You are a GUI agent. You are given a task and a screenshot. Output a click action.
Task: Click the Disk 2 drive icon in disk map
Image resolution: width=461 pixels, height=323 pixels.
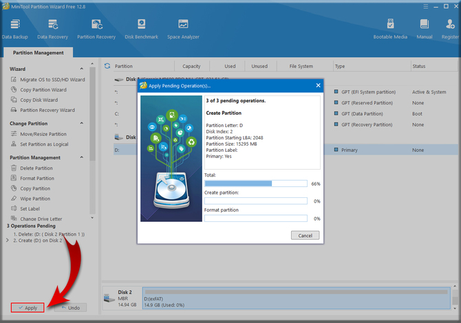click(x=109, y=299)
